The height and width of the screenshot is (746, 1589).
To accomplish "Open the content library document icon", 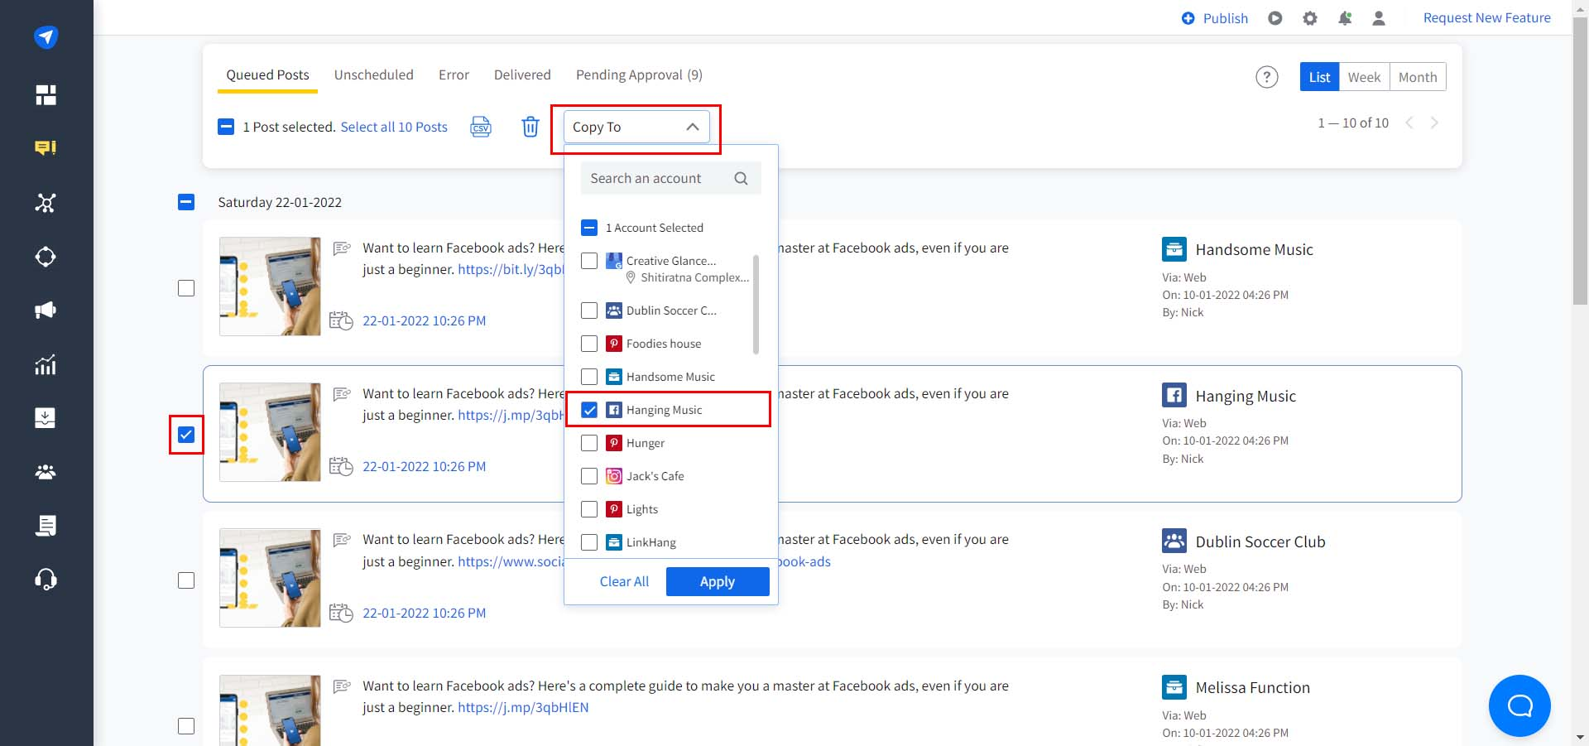I will (46, 525).
